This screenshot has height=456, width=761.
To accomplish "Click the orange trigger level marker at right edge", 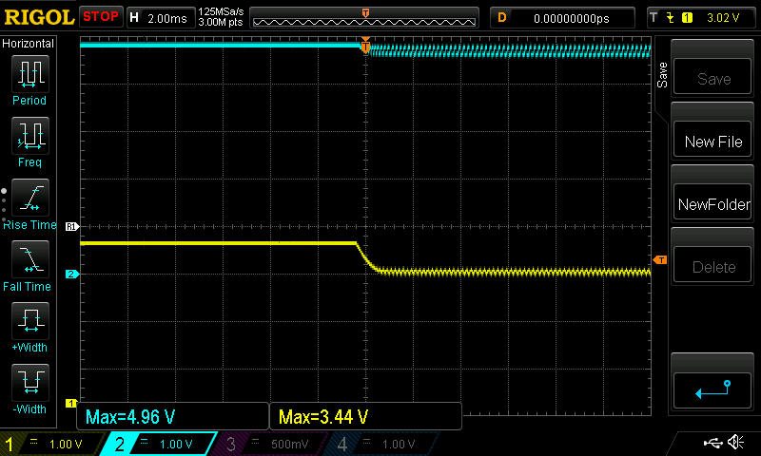I will pos(660,260).
